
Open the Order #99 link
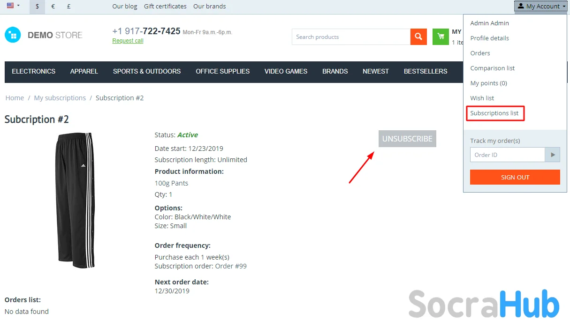tap(231, 266)
